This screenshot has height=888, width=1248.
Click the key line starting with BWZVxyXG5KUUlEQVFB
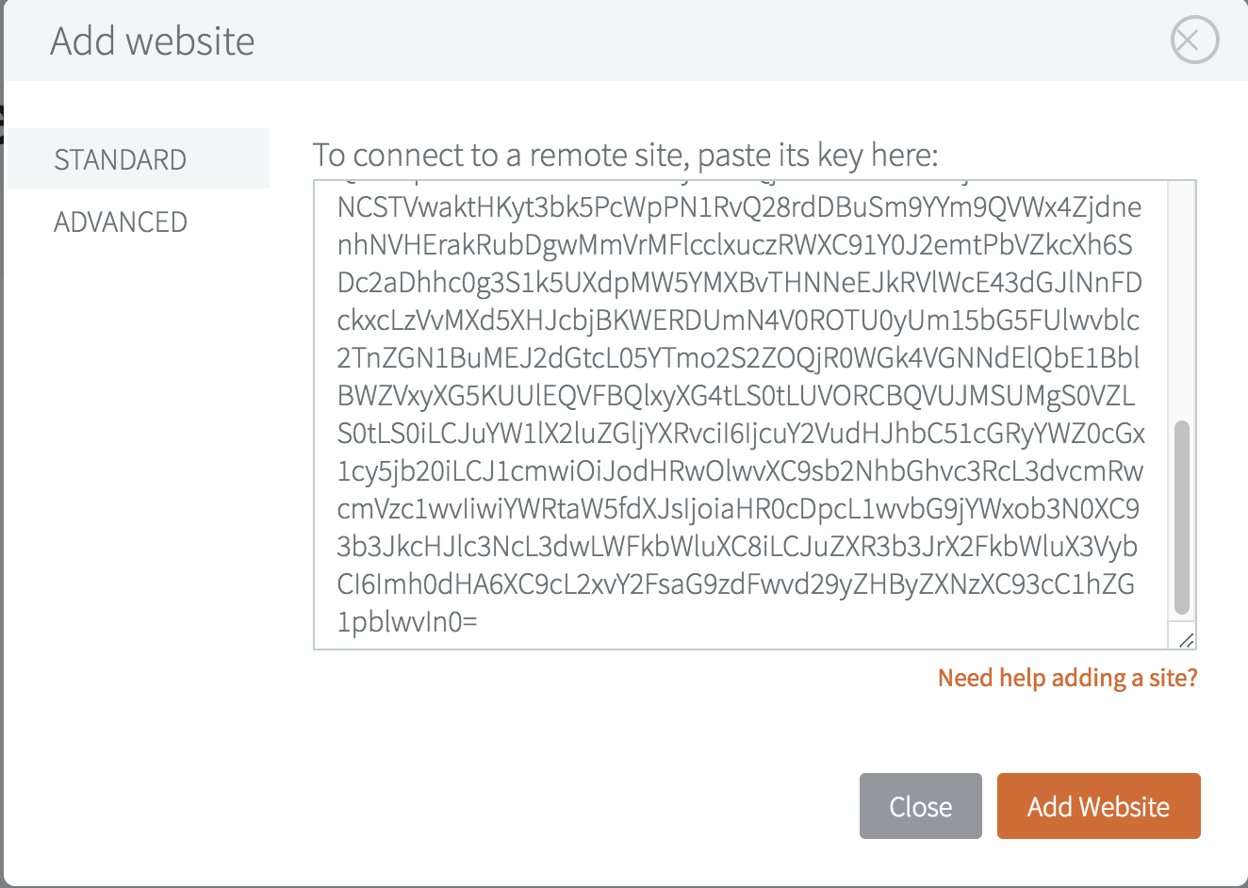point(736,396)
